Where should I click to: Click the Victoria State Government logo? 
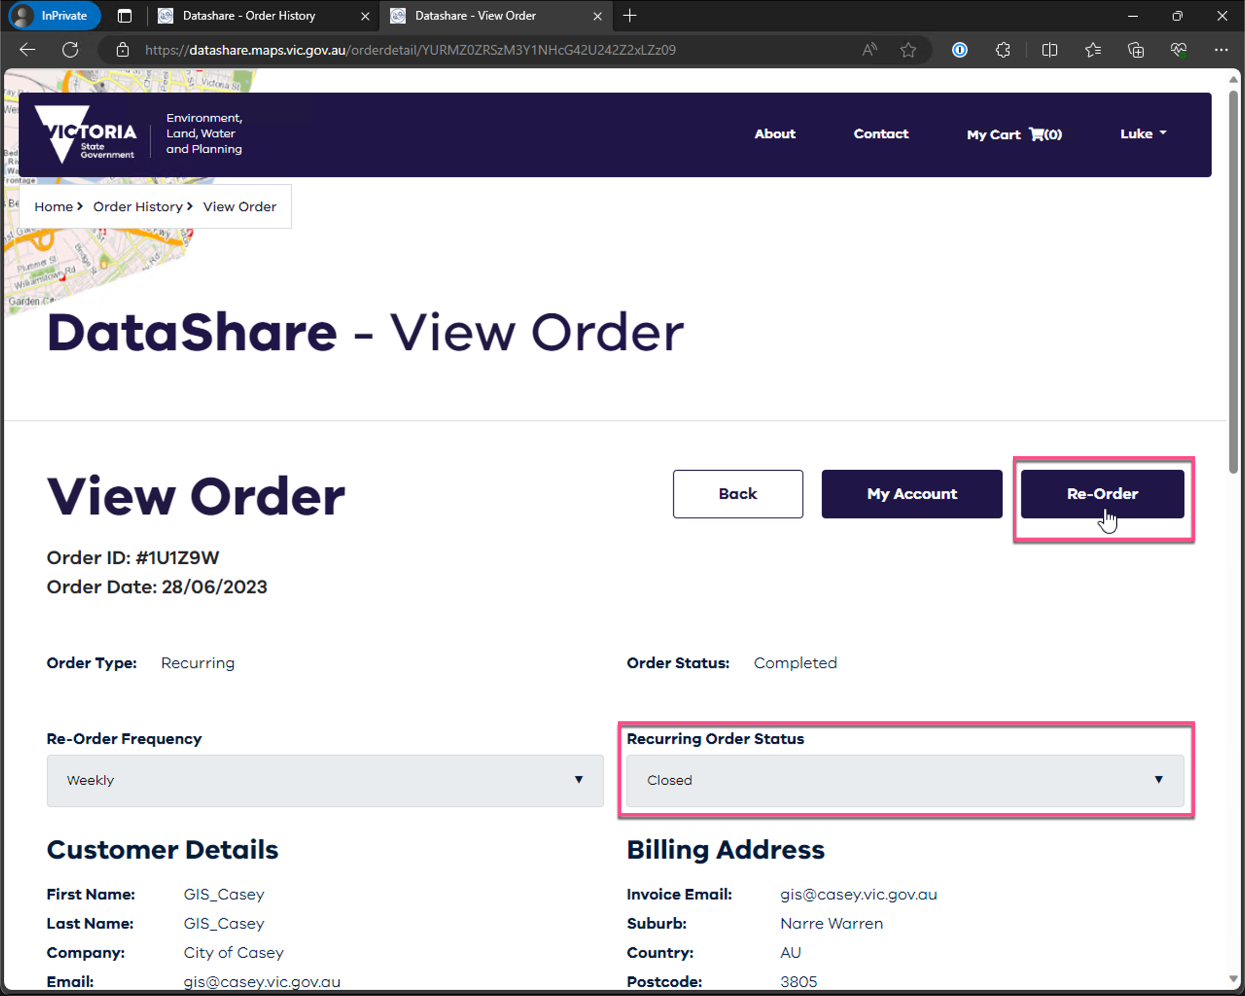click(x=85, y=135)
